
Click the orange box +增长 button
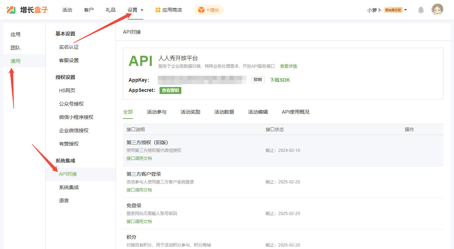[x=209, y=10]
